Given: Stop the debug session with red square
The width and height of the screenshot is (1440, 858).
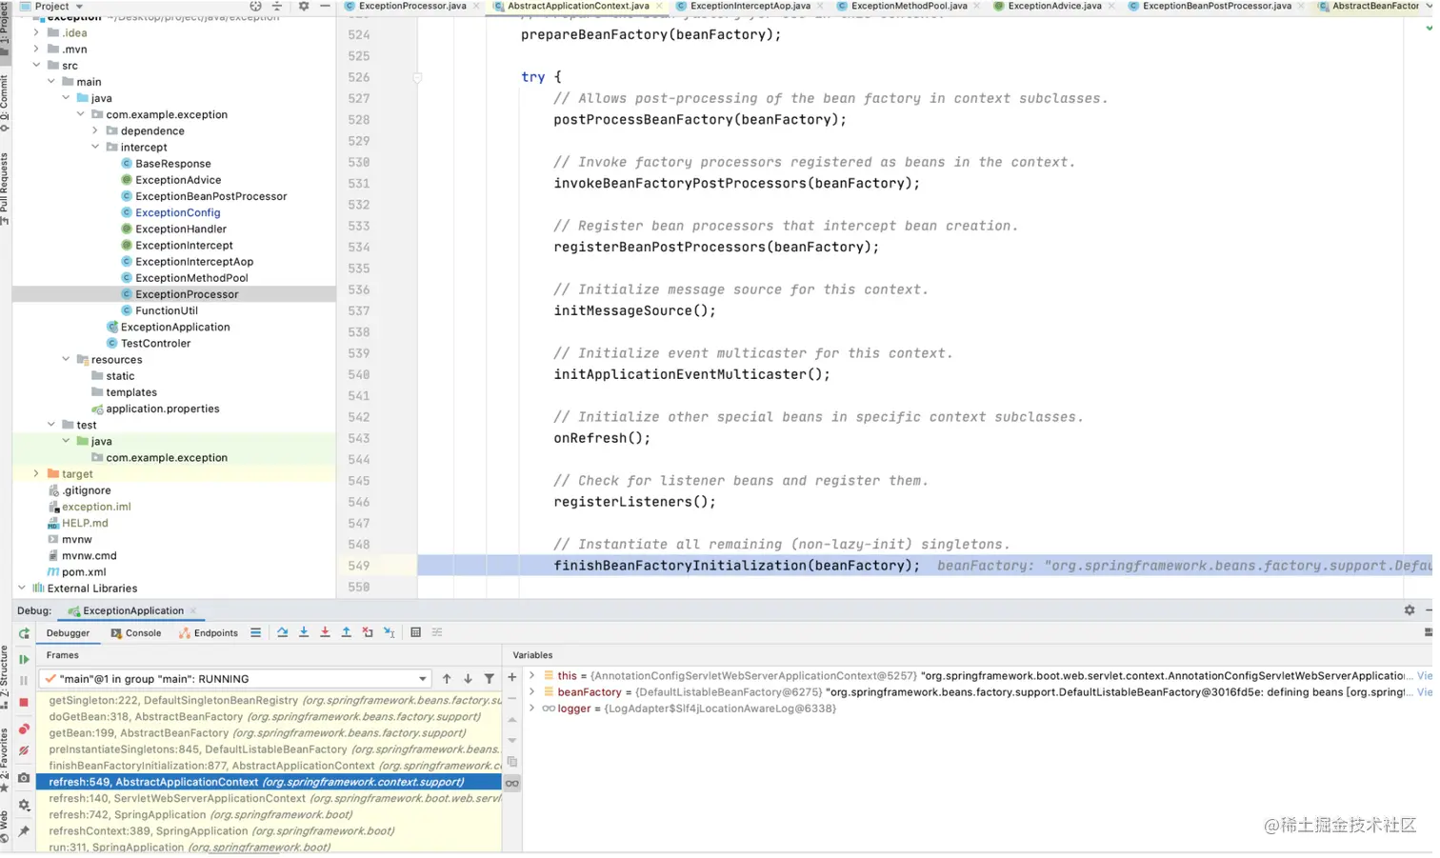Looking at the screenshot, I should 24,703.
